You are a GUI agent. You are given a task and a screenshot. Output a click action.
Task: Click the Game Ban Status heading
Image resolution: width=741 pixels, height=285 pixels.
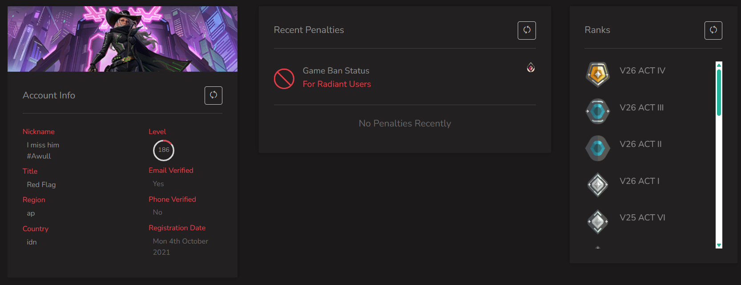click(x=336, y=71)
